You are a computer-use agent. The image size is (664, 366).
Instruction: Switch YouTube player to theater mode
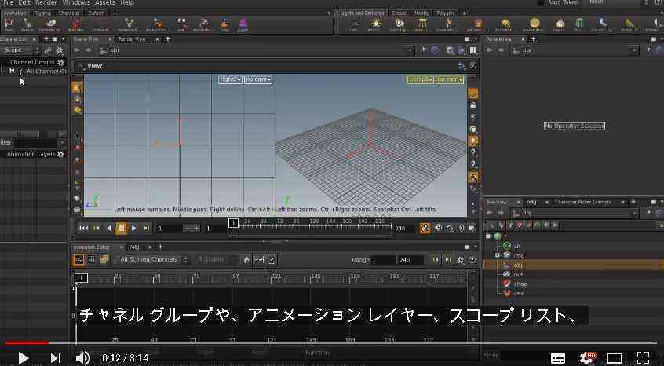point(615,358)
